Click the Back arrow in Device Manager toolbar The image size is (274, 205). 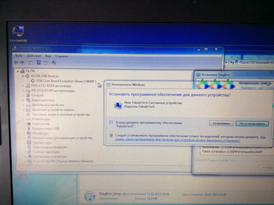point(16,62)
